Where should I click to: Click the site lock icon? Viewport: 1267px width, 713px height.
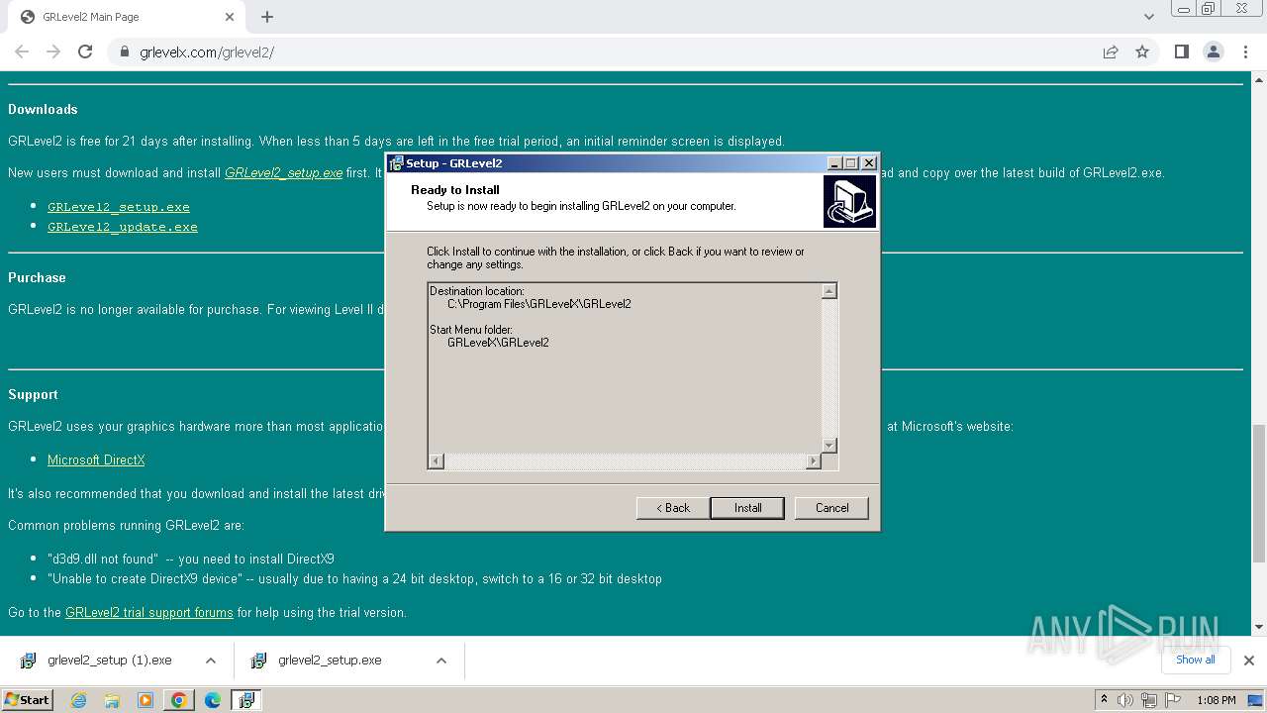(125, 52)
